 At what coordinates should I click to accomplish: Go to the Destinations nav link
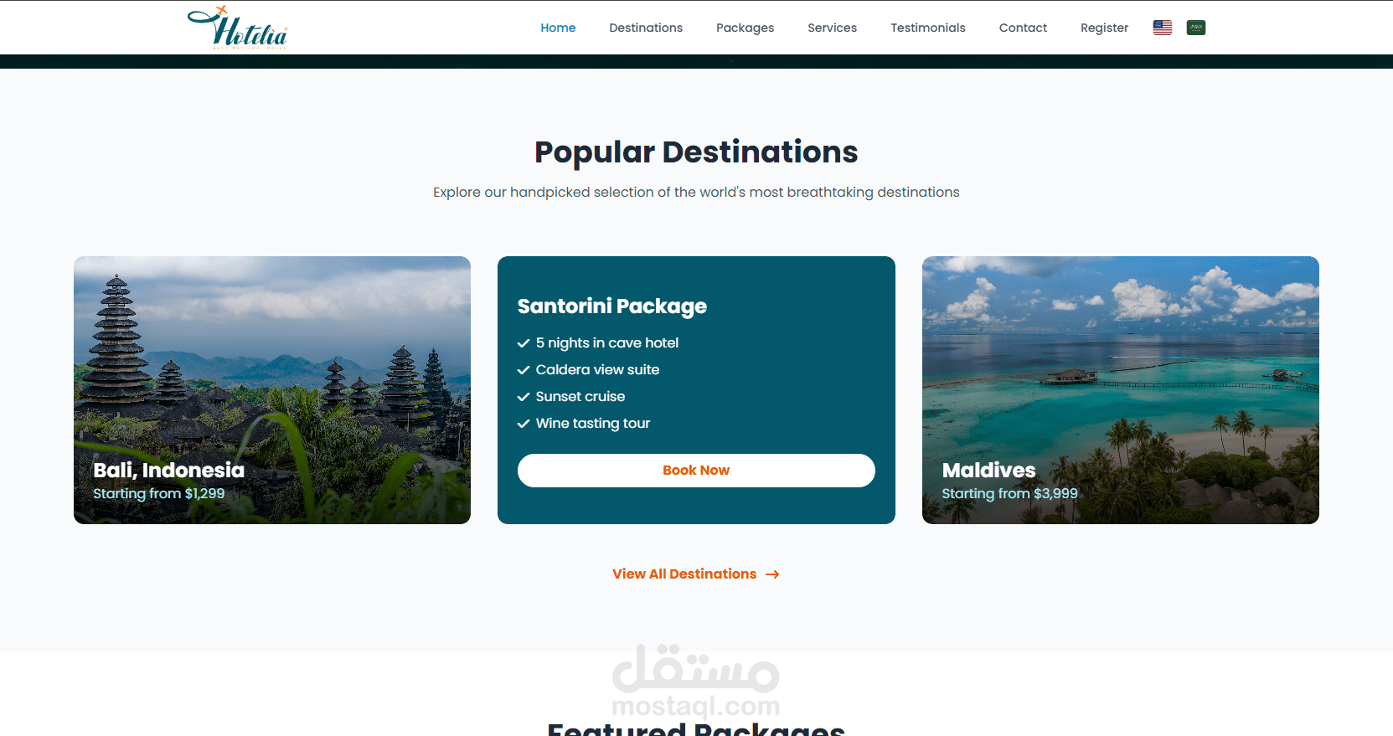(646, 28)
